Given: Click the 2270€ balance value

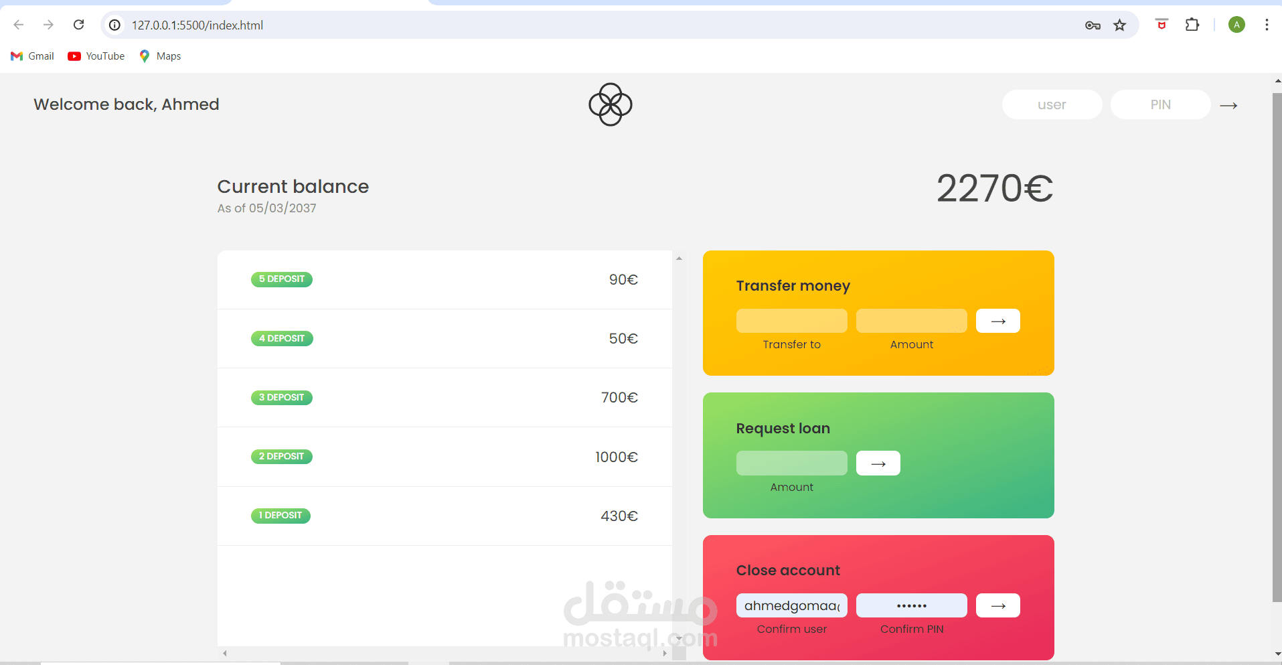Looking at the screenshot, I should 994,188.
